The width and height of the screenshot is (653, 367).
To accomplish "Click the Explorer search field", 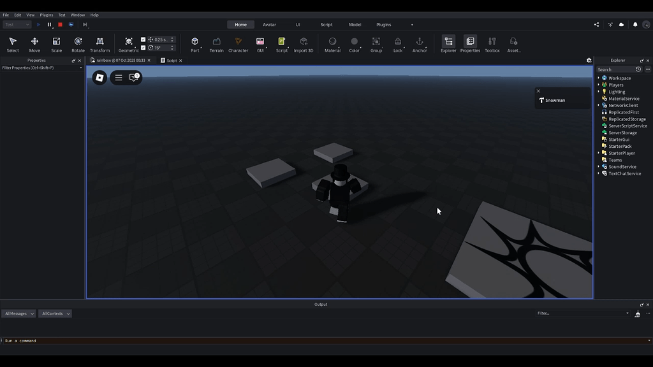I will [x=615, y=69].
